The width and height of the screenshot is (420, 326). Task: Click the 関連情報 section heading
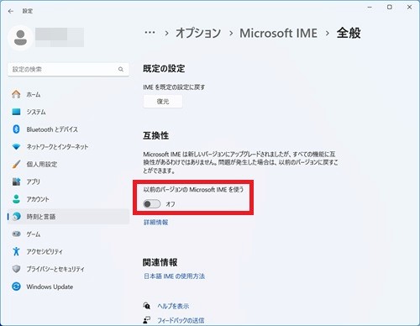[160, 262]
